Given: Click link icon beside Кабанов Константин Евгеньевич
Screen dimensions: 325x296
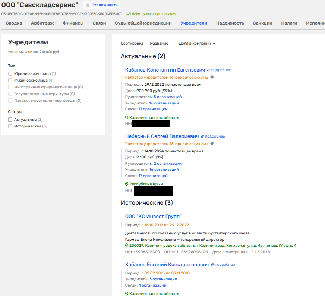Looking at the screenshot, I should click(x=209, y=70).
